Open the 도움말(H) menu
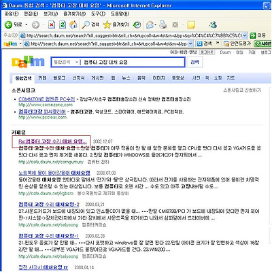This screenshot has width=272, height=274. 120,14
